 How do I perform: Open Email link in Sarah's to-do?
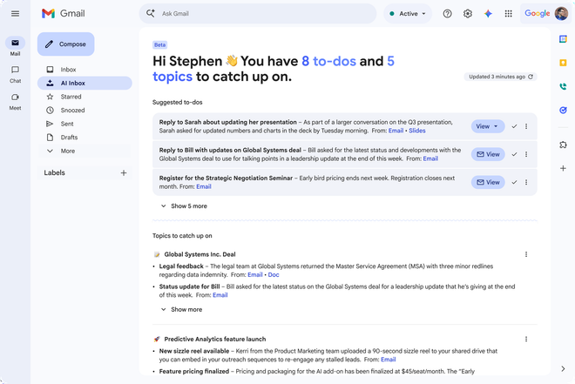coord(396,131)
